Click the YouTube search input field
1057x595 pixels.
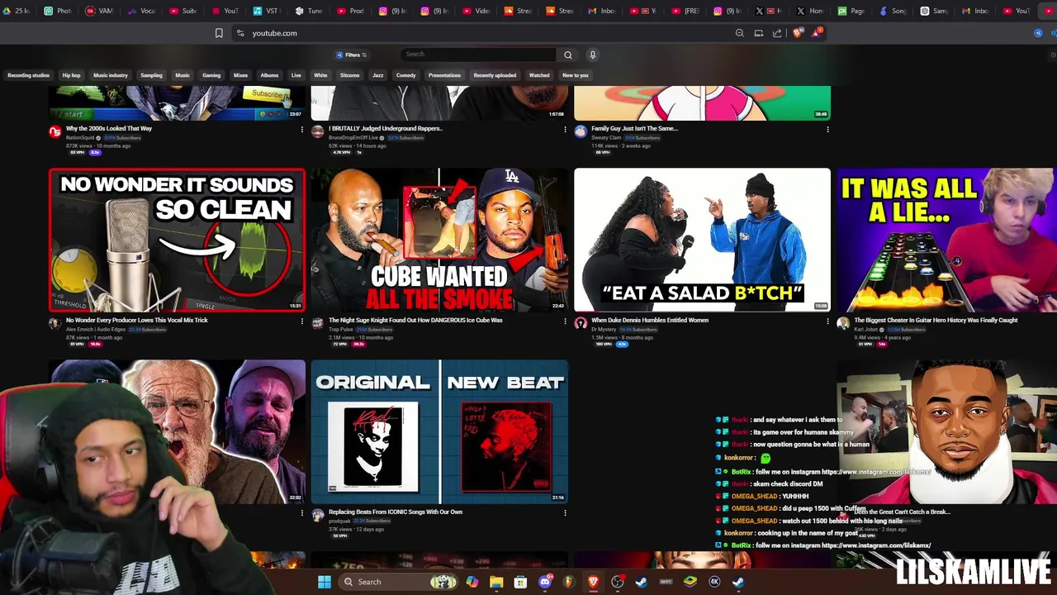point(477,55)
